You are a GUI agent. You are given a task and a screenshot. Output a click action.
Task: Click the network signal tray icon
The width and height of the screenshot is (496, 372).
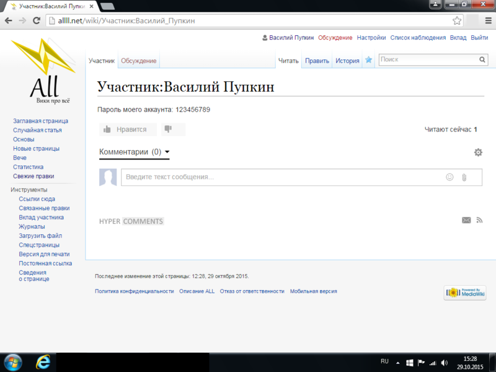(433, 363)
